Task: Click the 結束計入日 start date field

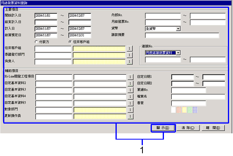Action: point(46,22)
